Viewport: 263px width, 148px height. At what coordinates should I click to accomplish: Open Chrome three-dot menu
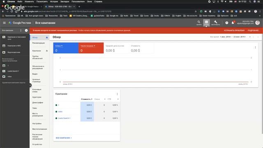pos(260,12)
